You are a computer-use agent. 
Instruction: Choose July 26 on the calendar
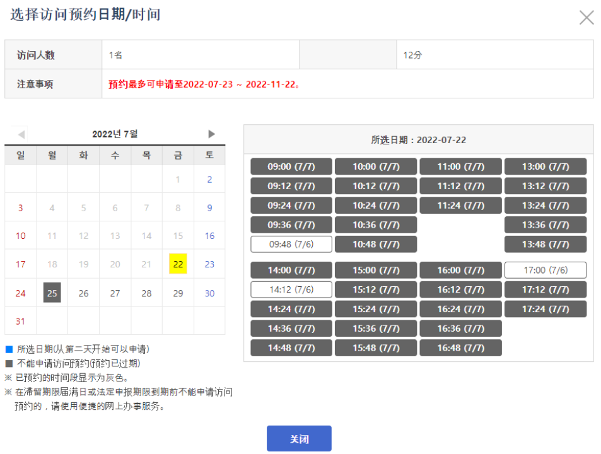click(x=83, y=293)
